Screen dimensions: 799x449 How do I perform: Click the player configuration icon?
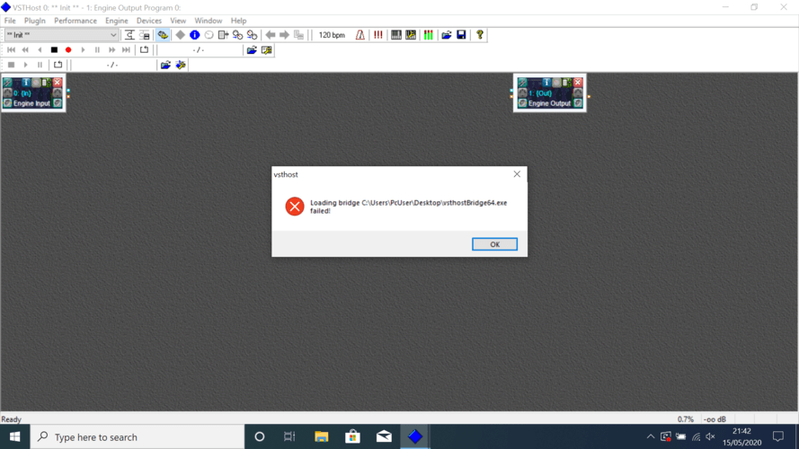pyautogui.click(x=267, y=50)
